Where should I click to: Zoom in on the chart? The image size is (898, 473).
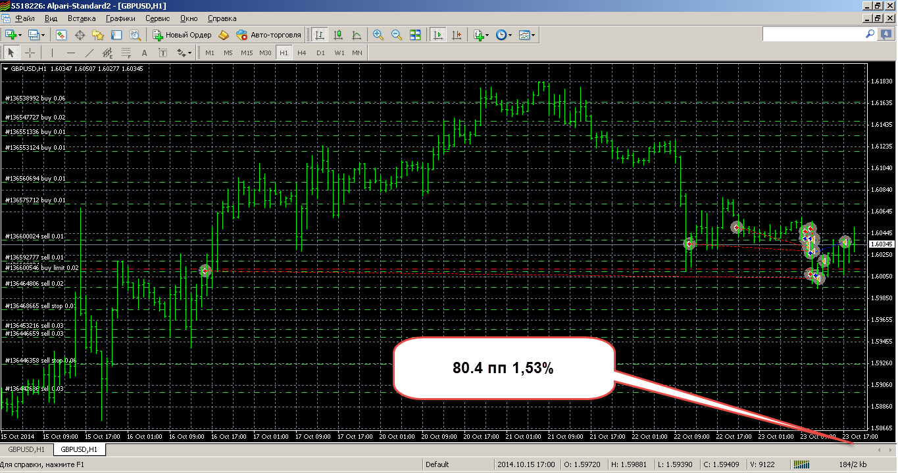[x=378, y=35]
